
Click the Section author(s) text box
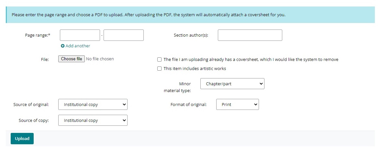250,35
